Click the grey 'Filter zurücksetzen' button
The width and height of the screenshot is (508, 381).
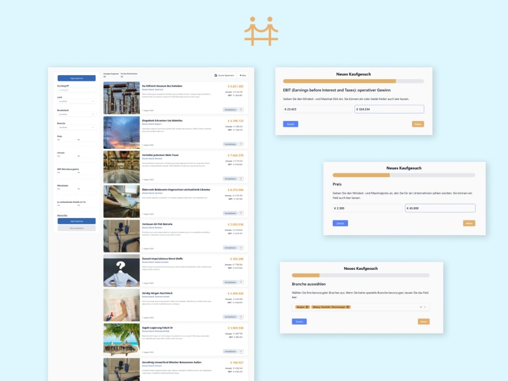coord(77,228)
